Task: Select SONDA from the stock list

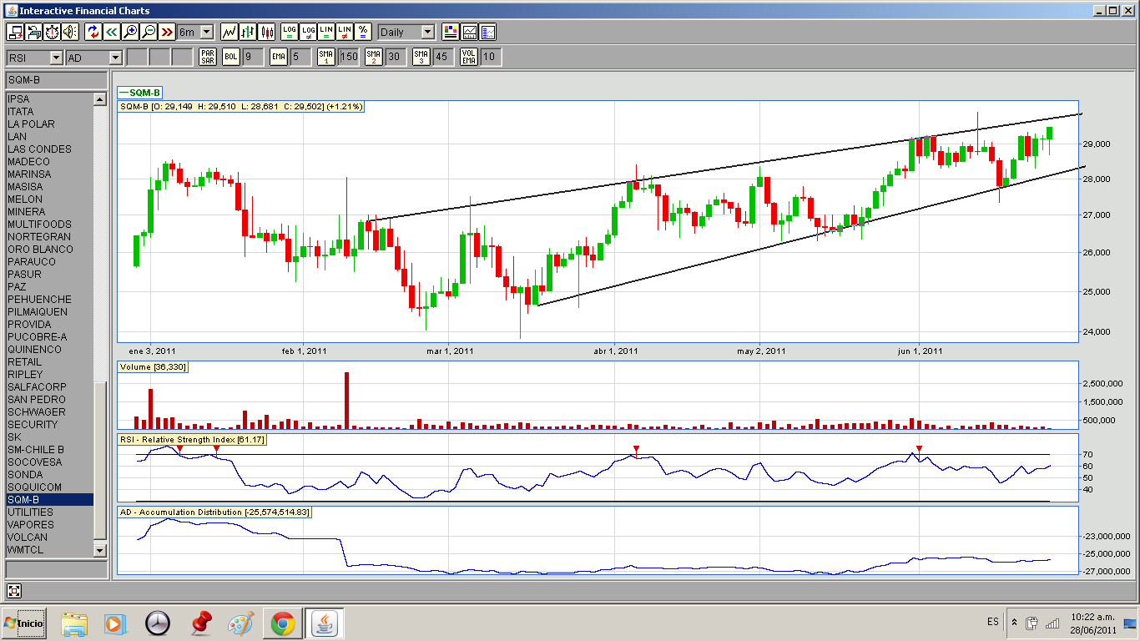Action: tap(24, 475)
